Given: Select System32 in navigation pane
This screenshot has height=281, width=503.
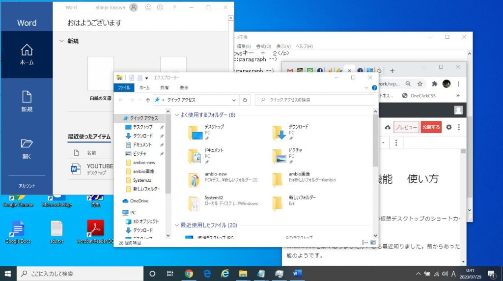Looking at the screenshot, I should [x=142, y=180].
